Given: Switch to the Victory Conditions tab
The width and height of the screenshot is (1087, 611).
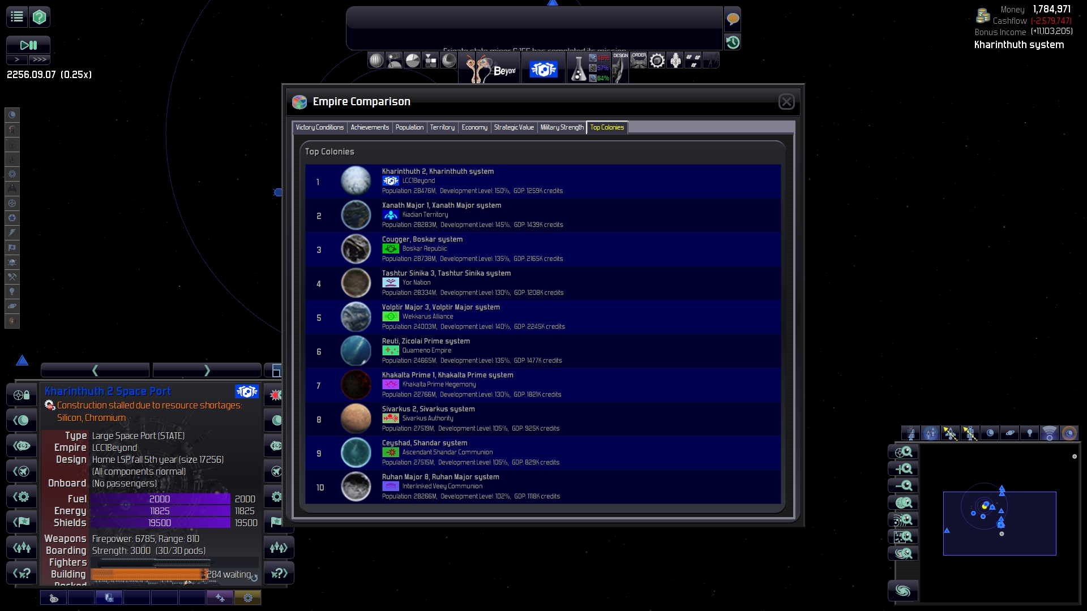Looking at the screenshot, I should (x=319, y=127).
